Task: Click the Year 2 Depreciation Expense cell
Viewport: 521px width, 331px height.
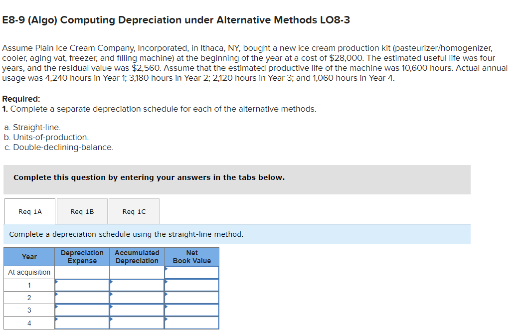Action: pos(82,297)
